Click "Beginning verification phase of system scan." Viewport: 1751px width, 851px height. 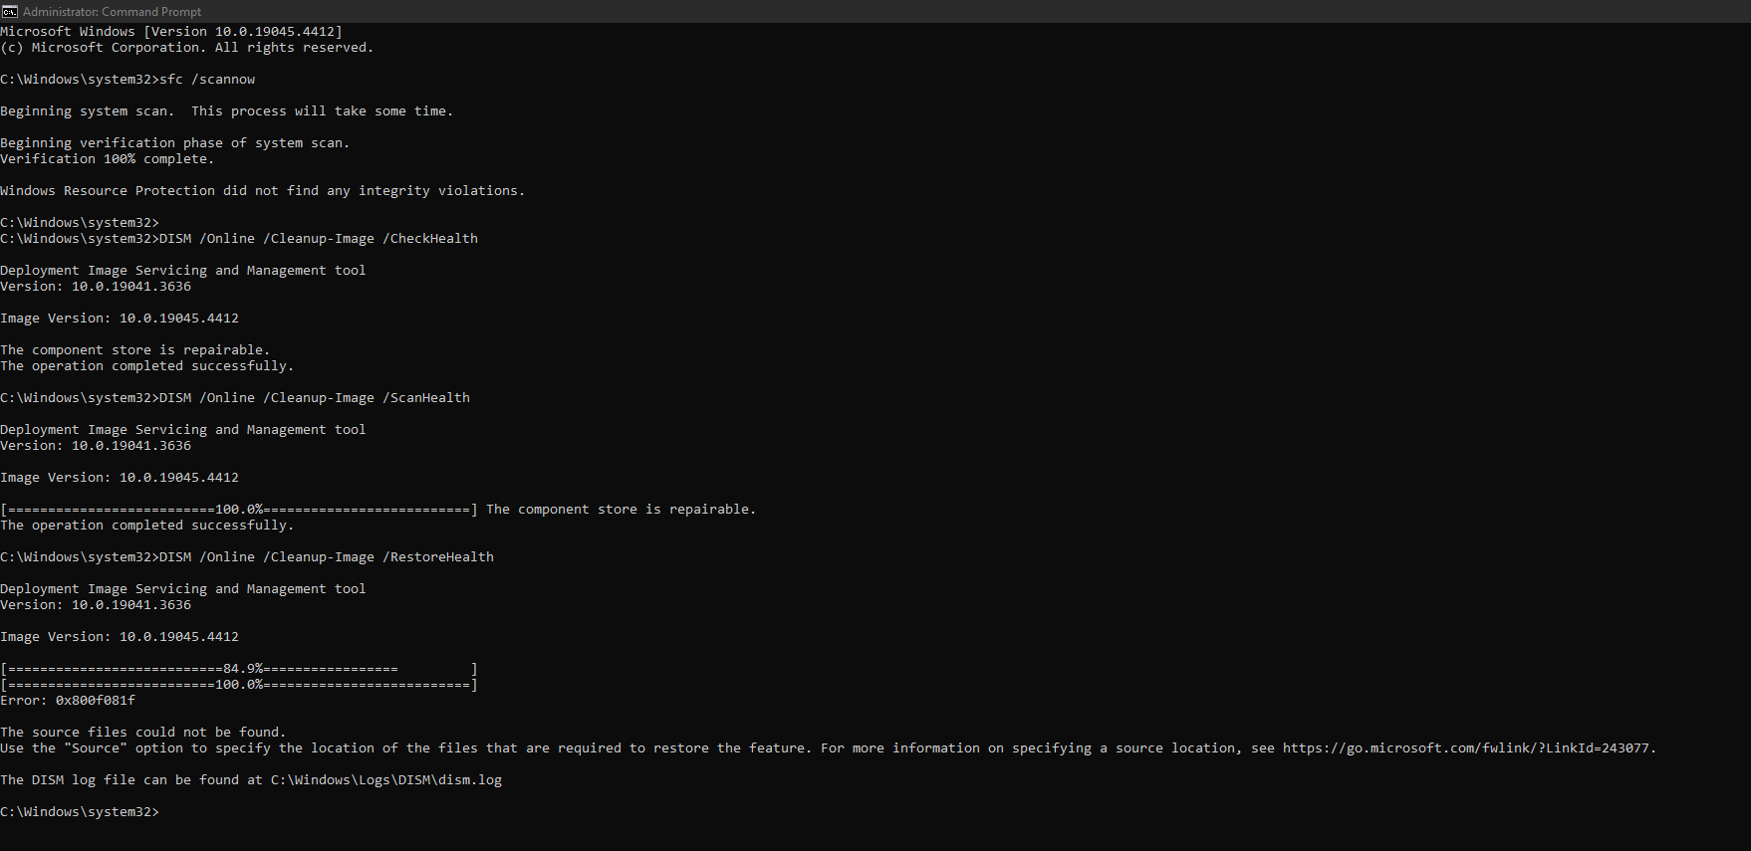click(x=175, y=143)
